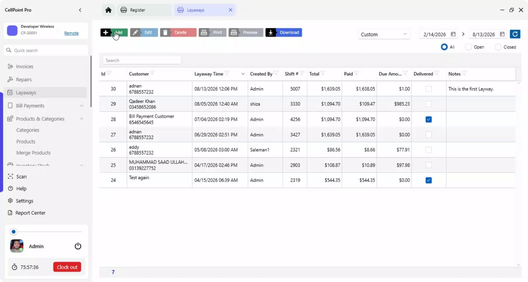Image resolution: width=528 pixels, height=282 pixels.
Task: Select the All radio button
Action: [x=444, y=47]
